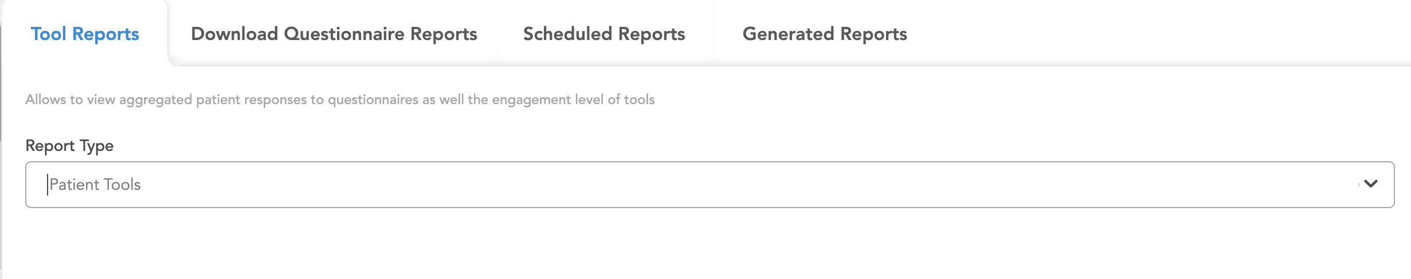1411x279 pixels.
Task: Select the Generated Reports tab
Action: pos(824,34)
